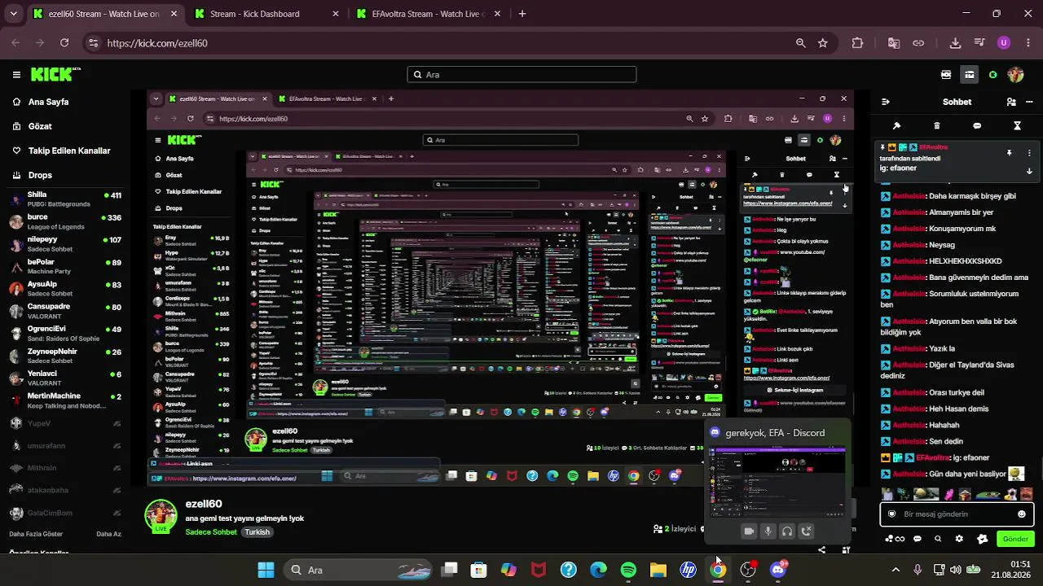Viewport: 1043px width, 586px height.
Task: Click the hourglass slow mode icon
Action: [x=1017, y=126]
